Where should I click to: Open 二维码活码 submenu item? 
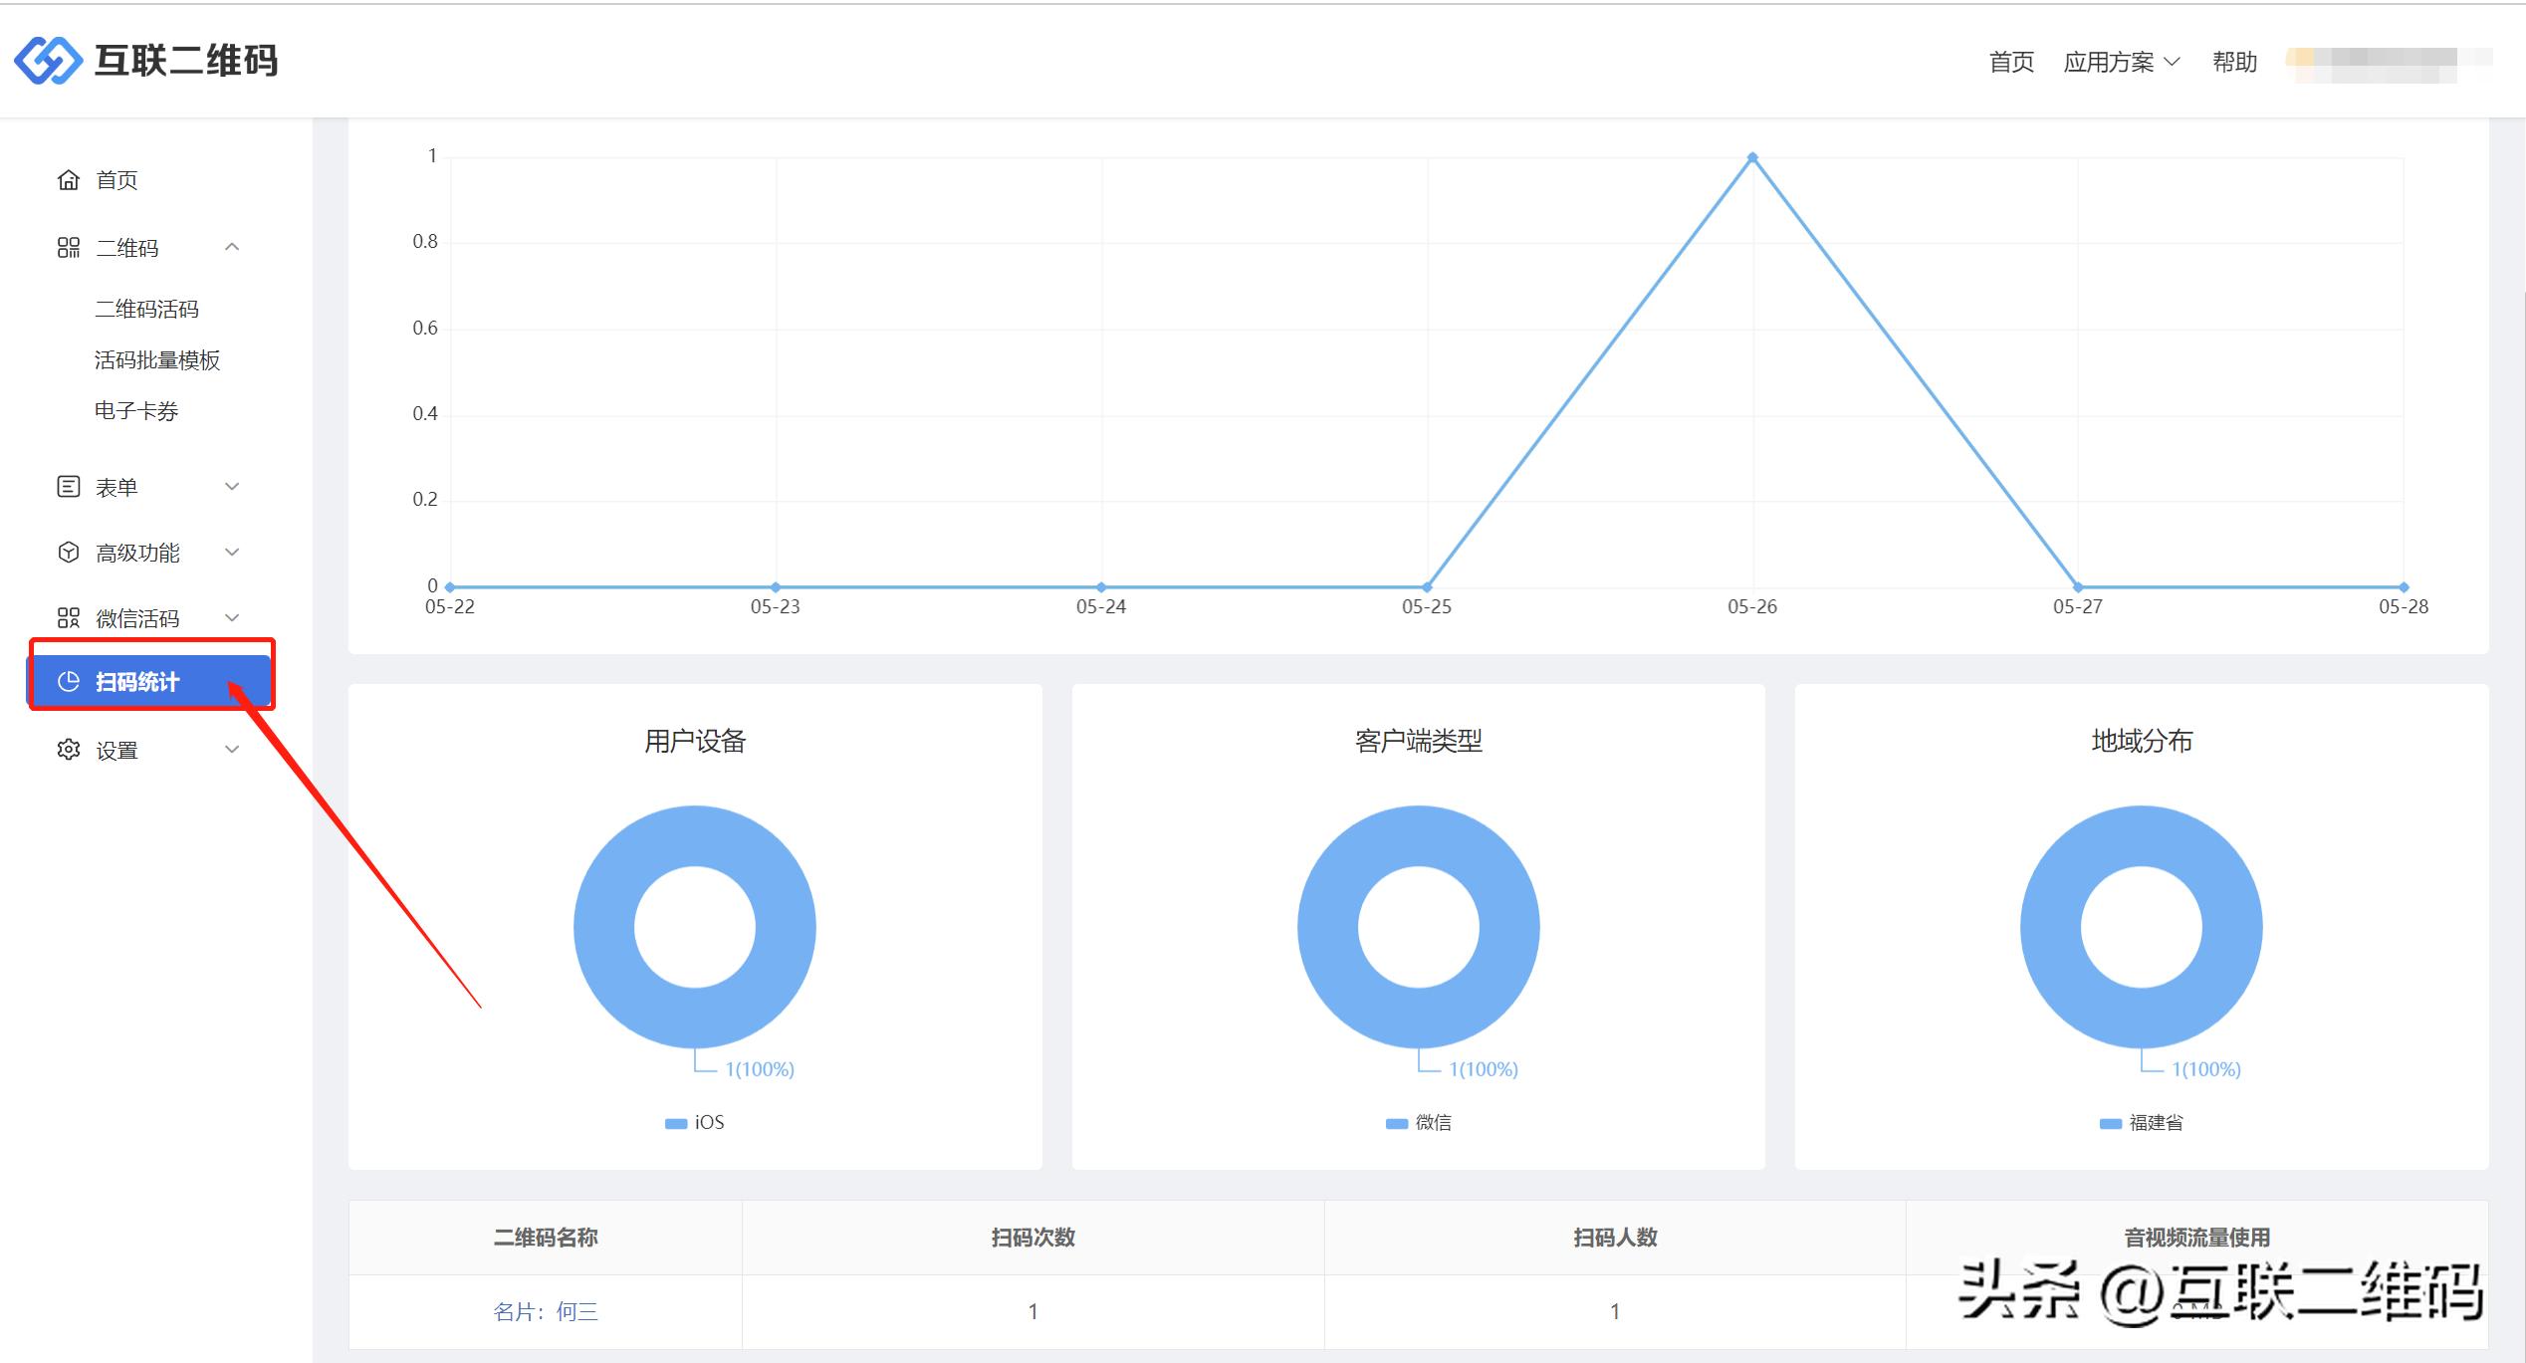pyautogui.click(x=146, y=310)
